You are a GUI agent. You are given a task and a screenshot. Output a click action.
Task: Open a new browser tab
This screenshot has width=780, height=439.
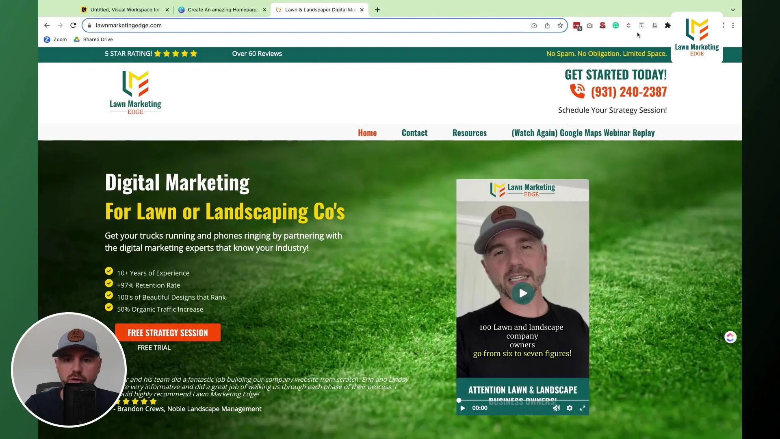point(377,10)
